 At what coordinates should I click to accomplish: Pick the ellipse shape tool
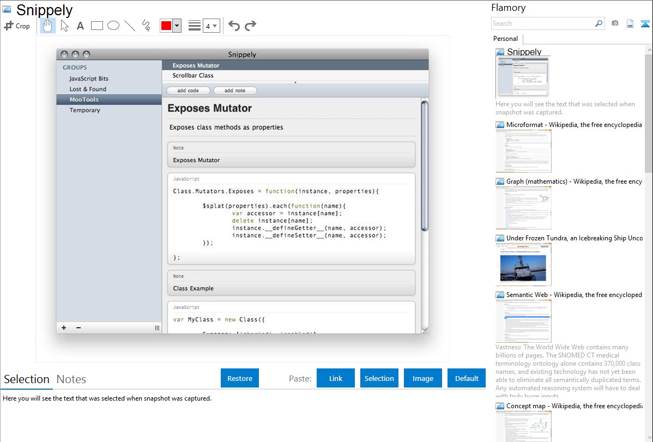[x=113, y=26]
